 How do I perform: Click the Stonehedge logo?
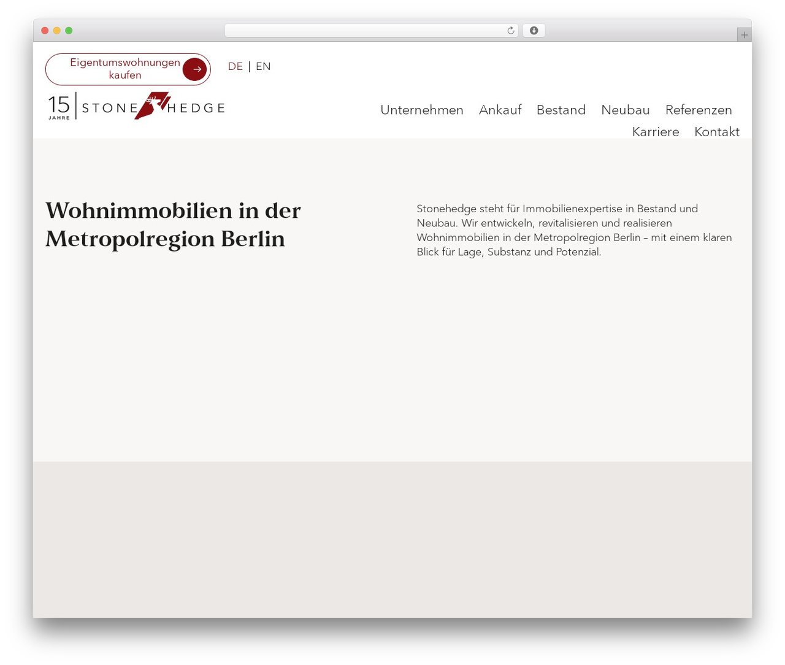tap(136, 106)
